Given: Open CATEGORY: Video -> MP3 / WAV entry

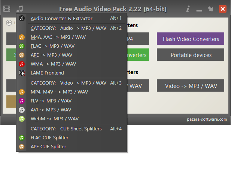Looking at the screenshot, I should pos(71,83).
